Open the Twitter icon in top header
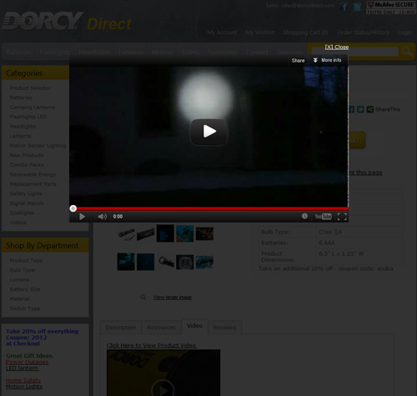Screen dimensions: 417x396 click(357, 7)
